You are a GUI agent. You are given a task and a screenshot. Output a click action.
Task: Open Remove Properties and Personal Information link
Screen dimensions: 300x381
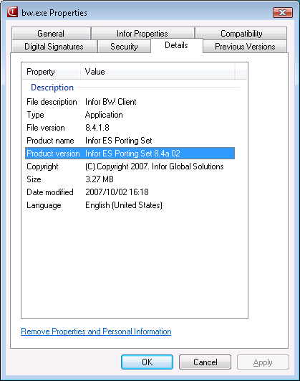tap(96, 331)
